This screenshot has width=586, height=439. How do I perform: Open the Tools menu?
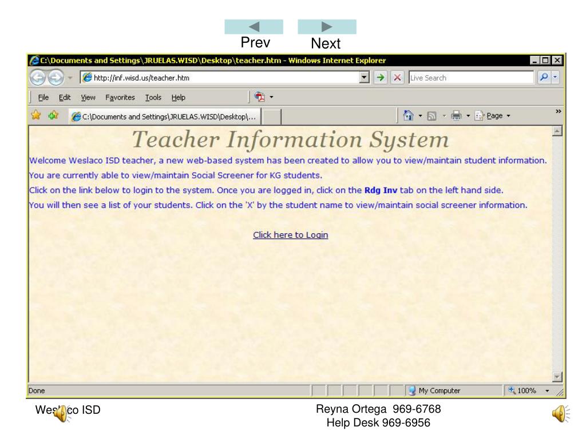(x=153, y=97)
